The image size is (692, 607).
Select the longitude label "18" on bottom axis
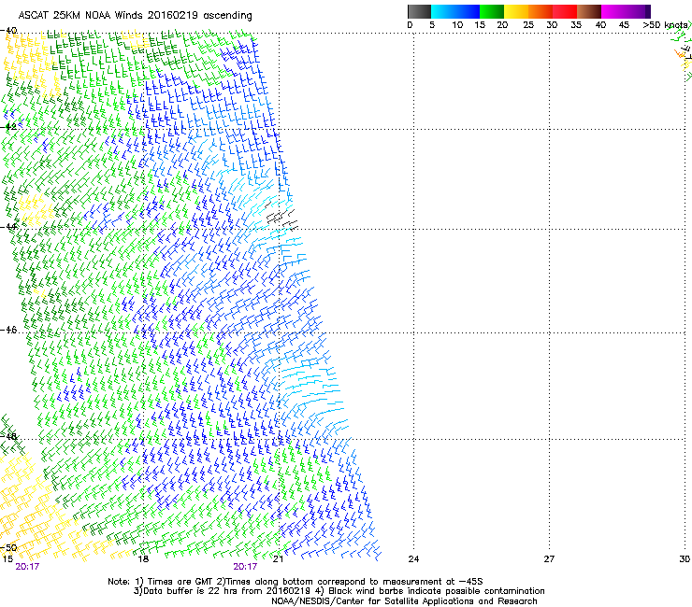(x=143, y=559)
